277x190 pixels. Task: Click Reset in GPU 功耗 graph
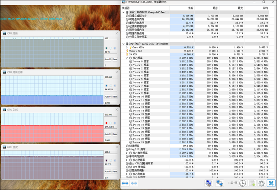(115, 134)
